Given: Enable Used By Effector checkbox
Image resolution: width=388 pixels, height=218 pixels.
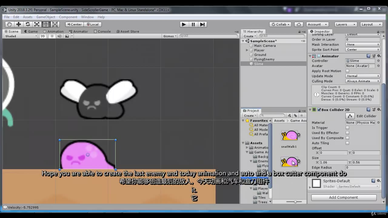Looking at the screenshot, I should tap(347, 133).
